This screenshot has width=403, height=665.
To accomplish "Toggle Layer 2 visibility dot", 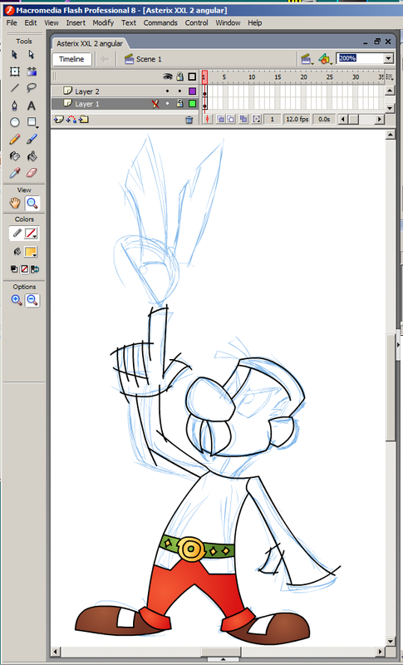I will pos(167,91).
